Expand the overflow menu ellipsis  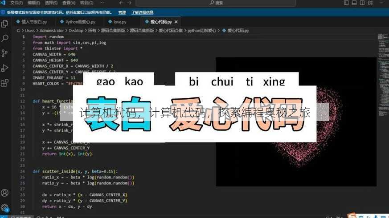102,3
